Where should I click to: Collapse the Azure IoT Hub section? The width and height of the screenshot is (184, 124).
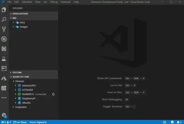(11, 77)
